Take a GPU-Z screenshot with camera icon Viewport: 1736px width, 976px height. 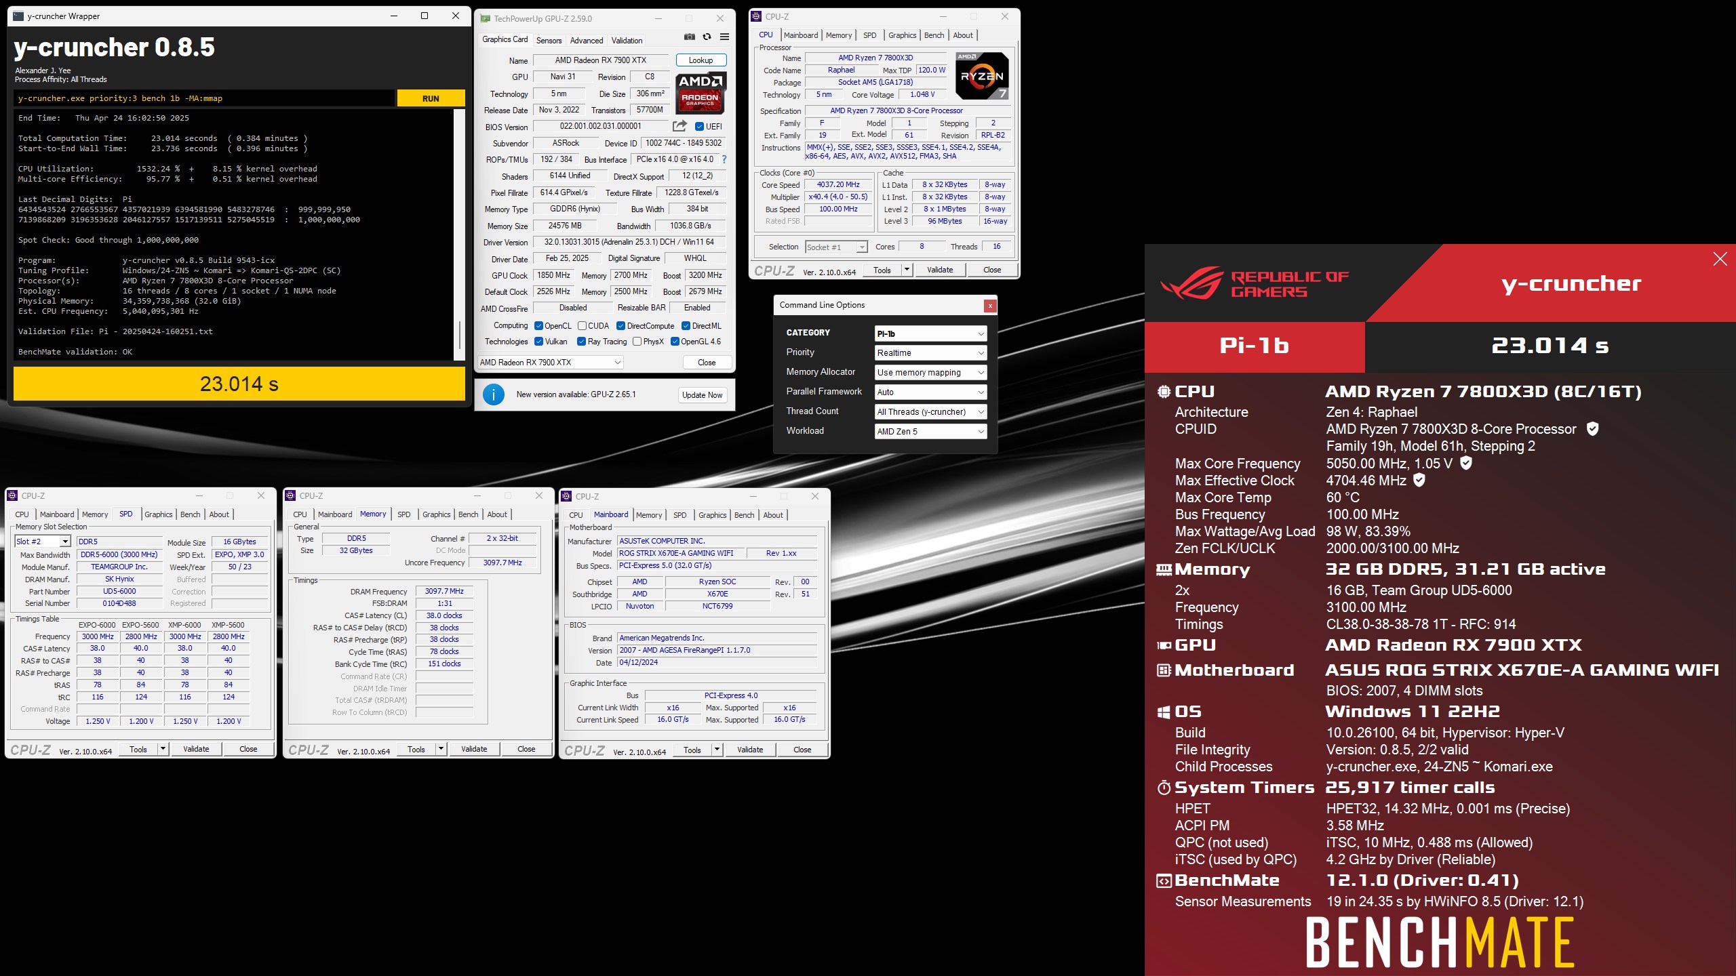[x=689, y=37]
